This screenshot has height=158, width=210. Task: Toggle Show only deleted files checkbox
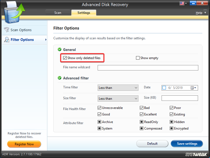tap(65, 58)
